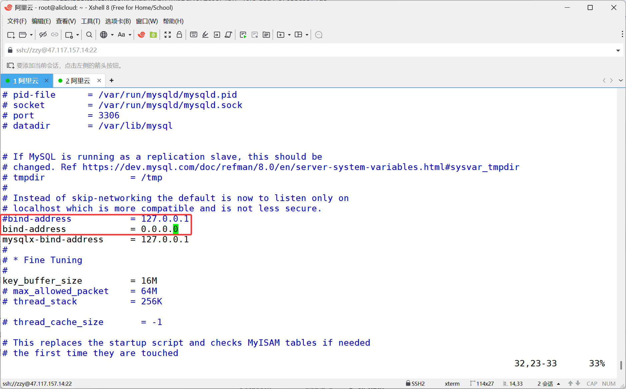Start logging with the green play icon
626x389 pixels.
pyautogui.click(x=243, y=35)
